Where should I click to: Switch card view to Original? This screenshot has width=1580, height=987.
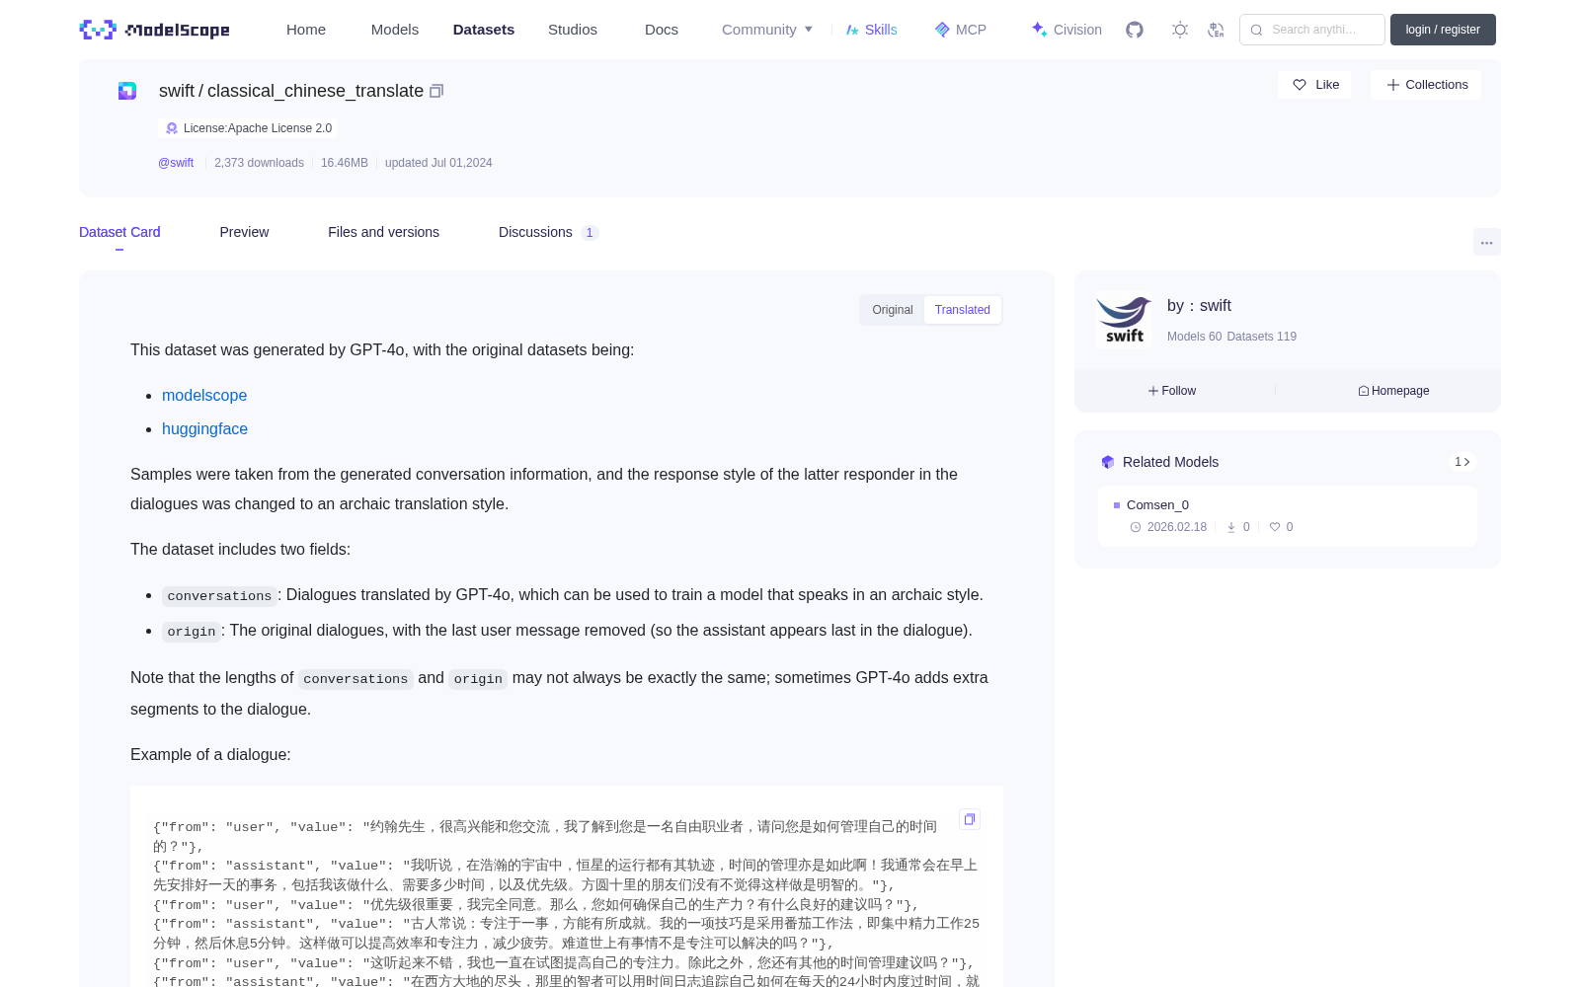(x=893, y=310)
